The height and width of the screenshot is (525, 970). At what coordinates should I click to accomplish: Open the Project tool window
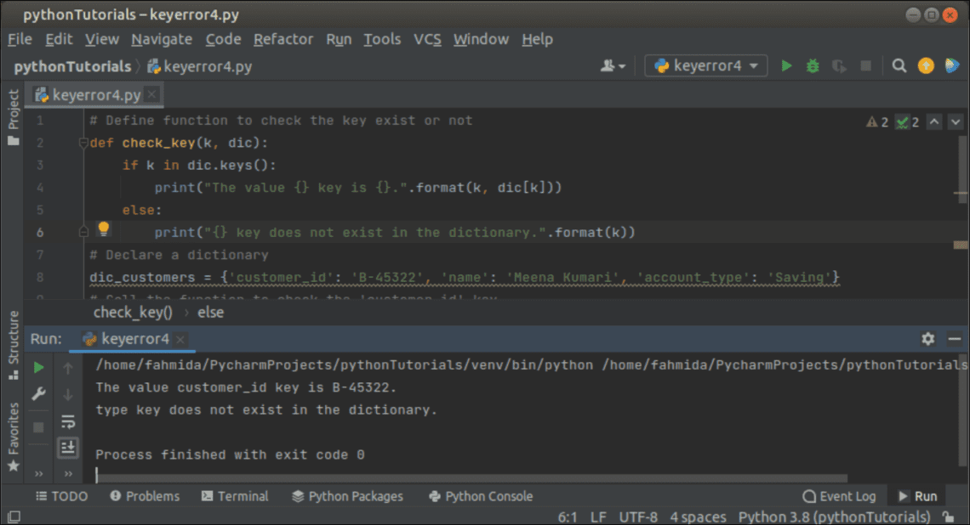click(13, 116)
